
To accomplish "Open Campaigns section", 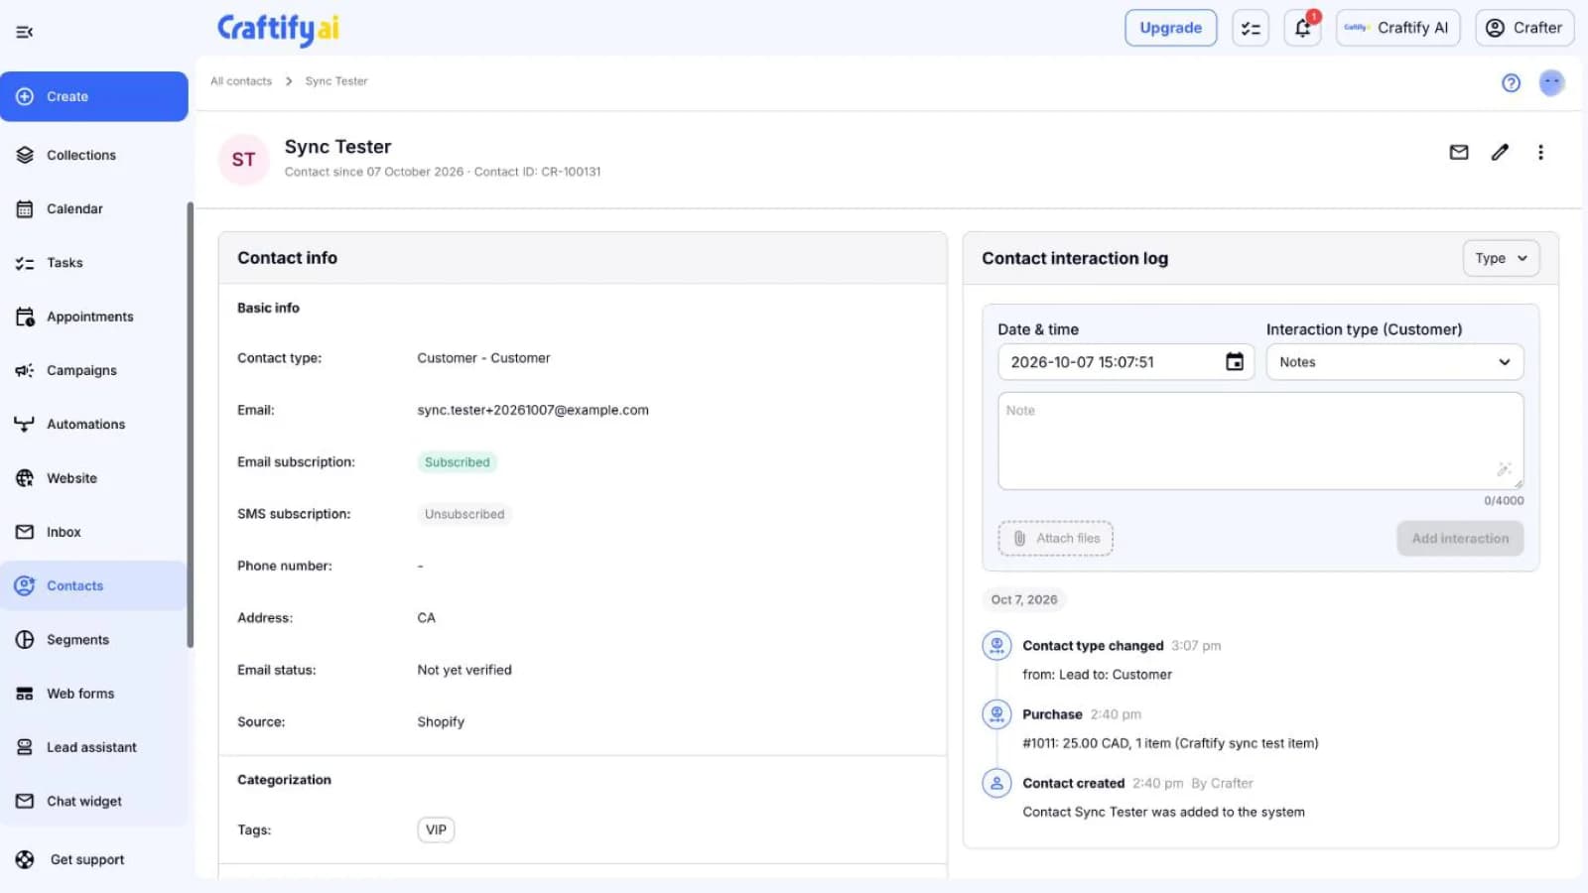I will [x=94, y=370].
